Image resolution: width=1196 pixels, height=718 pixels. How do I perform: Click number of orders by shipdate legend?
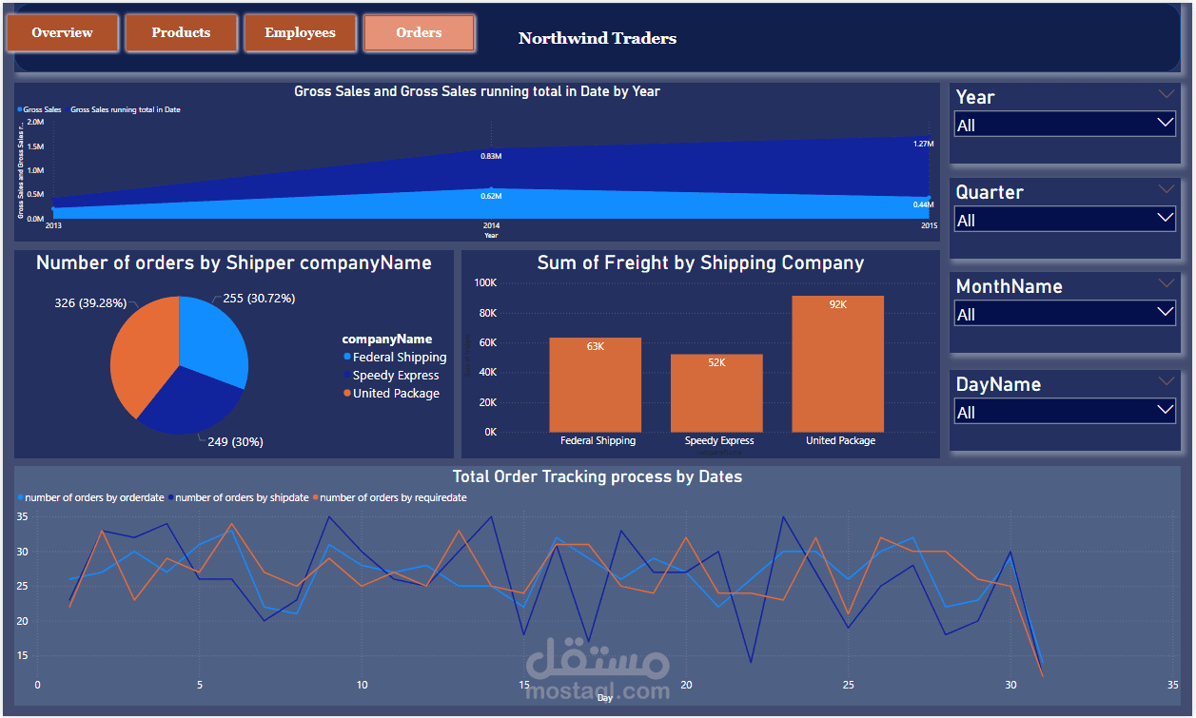point(239,497)
